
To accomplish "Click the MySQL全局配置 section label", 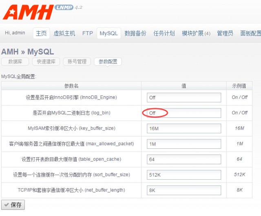I will (x=19, y=77).
